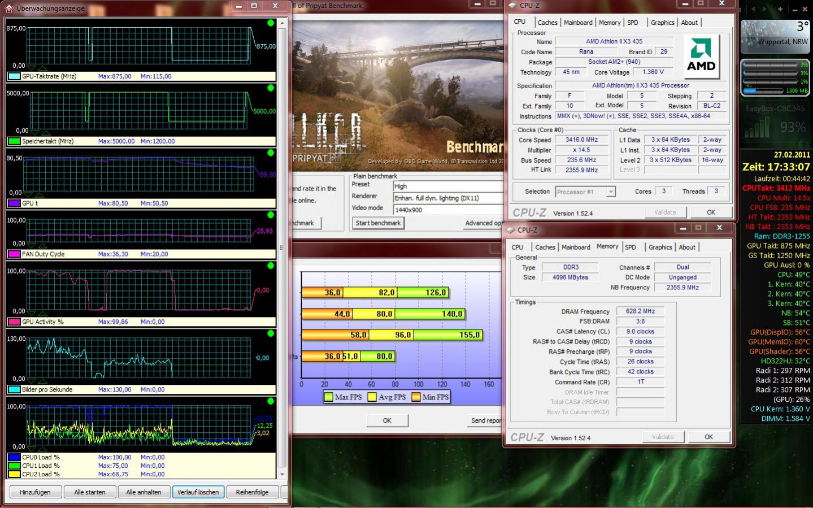Click the Min FPS legend marker
The width and height of the screenshot is (813, 508).
(x=416, y=397)
